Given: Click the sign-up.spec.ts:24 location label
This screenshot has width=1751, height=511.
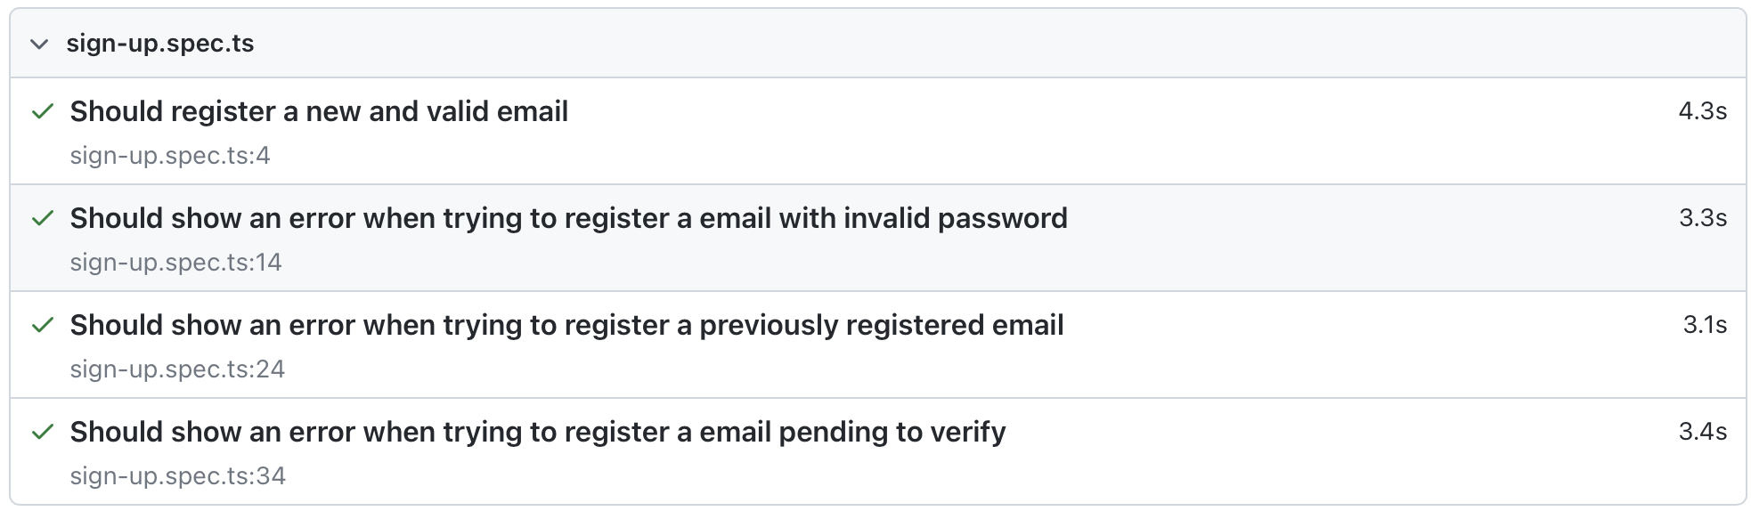Looking at the screenshot, I should click(x=177, y=369).
